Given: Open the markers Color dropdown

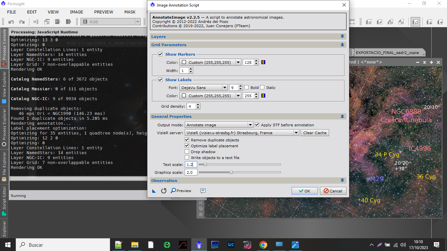Looking at the screenshot, I should 210,62.
